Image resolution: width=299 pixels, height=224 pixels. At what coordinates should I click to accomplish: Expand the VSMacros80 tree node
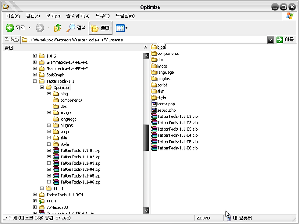coord(35,207)
